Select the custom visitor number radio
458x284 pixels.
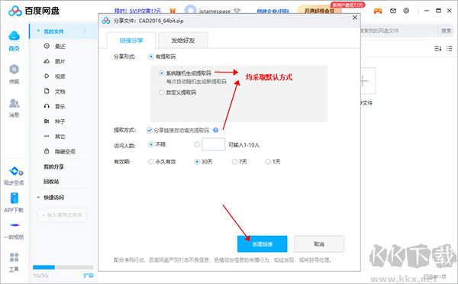click(197, 144)
